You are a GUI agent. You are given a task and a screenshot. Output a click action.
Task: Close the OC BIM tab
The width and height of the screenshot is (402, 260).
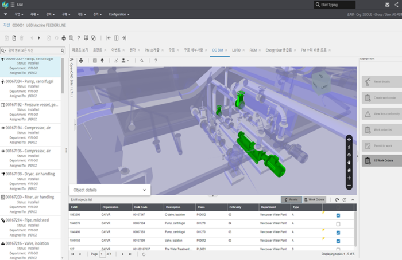pos(226,50)
